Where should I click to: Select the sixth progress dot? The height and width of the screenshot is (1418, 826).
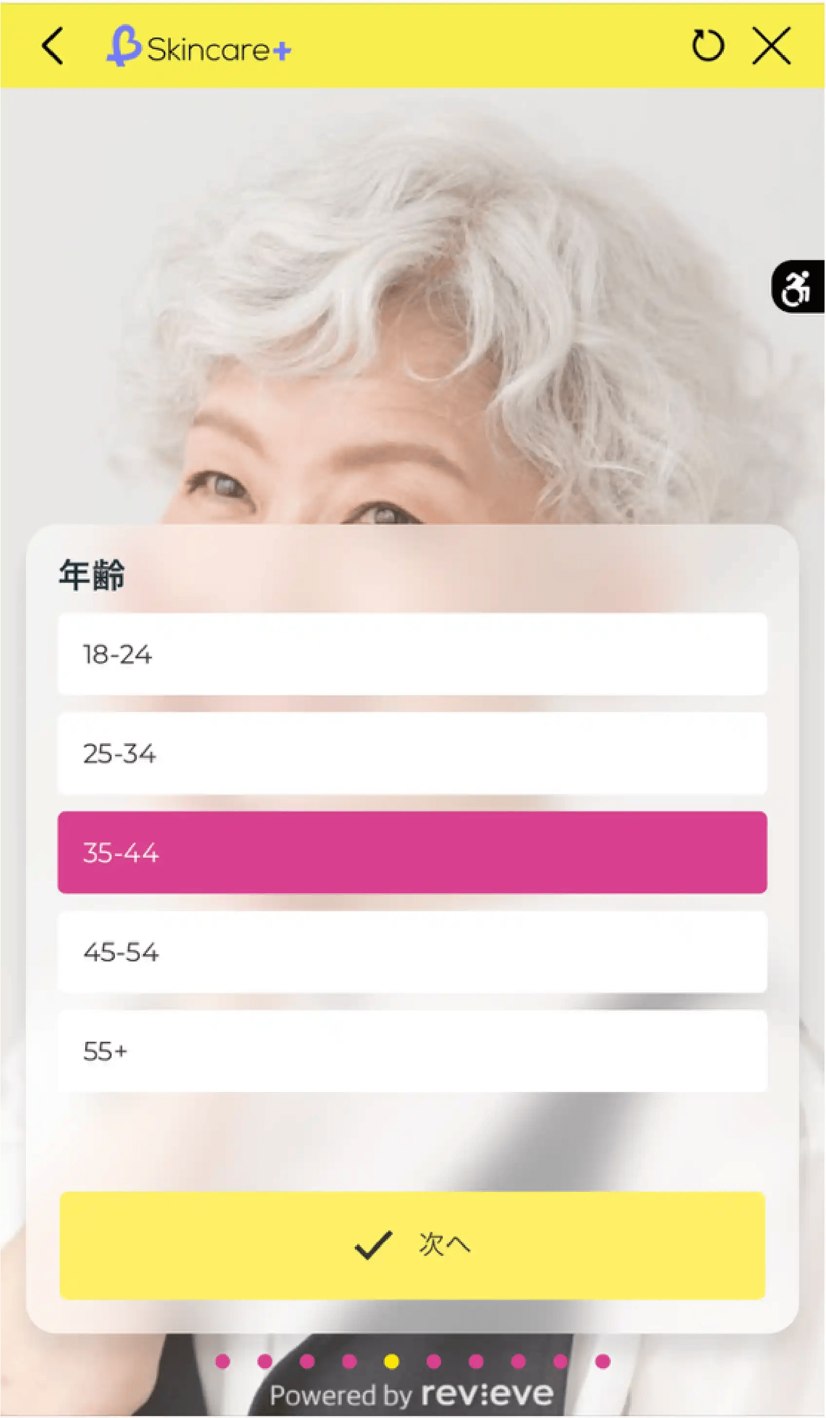[x=434, y=1362]
